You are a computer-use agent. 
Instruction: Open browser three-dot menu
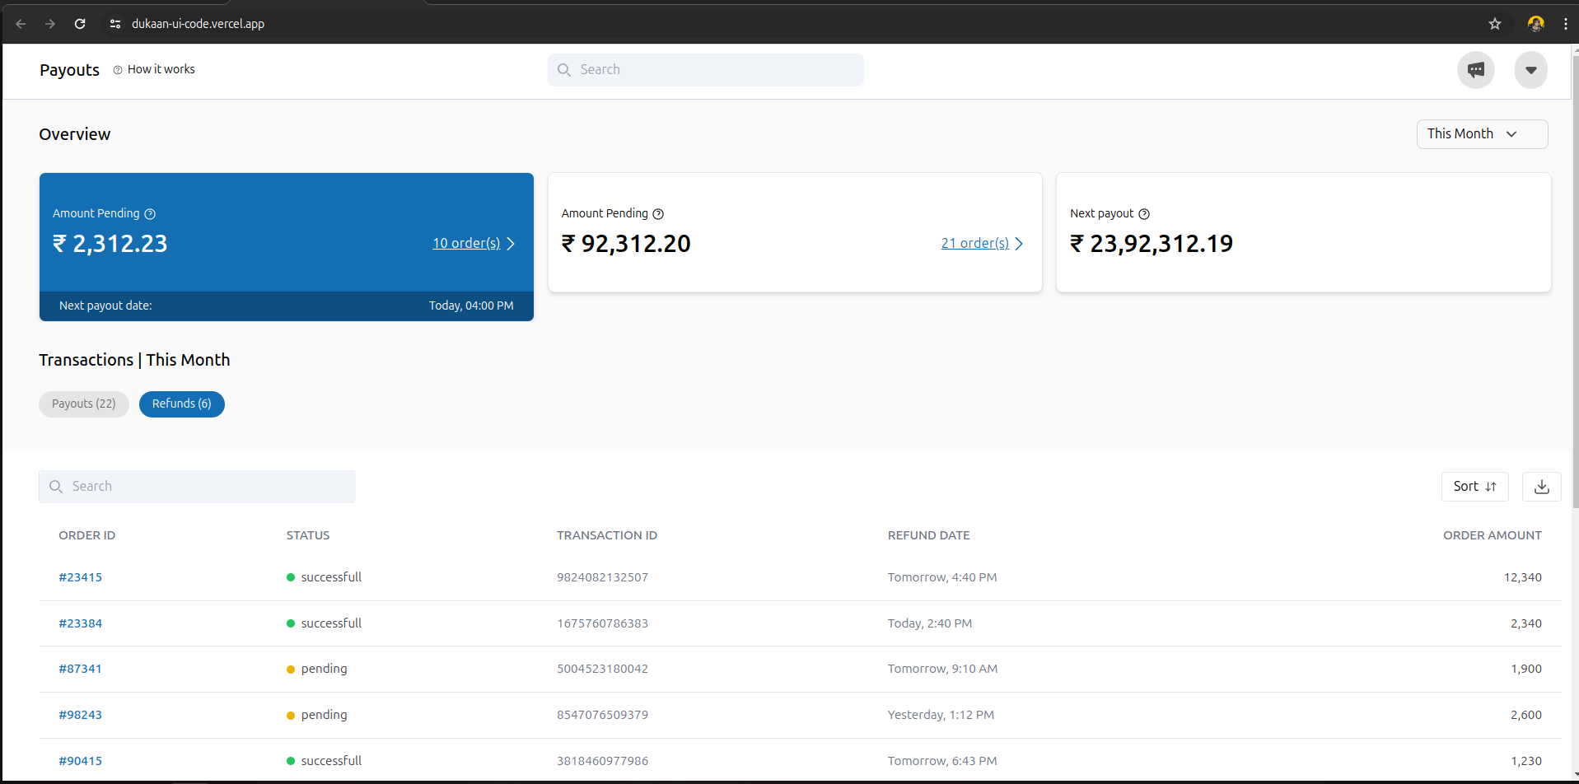pos(1565,24)
